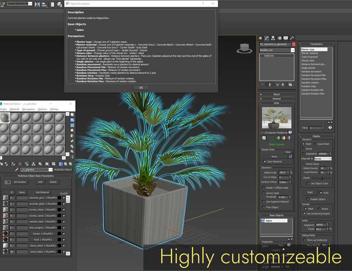Select the Random rotation parameter
This screenshot has height=271, width=352.
310,83
